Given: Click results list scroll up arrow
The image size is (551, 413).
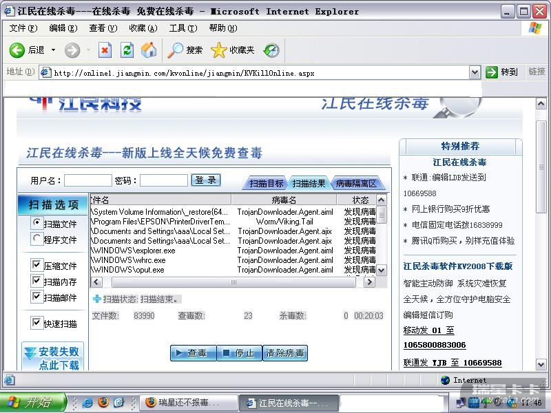Looking at the screenshot, I should (382, 200).
